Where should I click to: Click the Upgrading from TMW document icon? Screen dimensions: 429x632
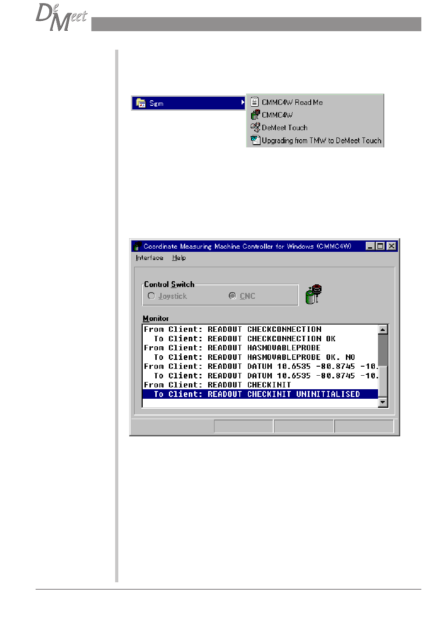tap(256, 140)
